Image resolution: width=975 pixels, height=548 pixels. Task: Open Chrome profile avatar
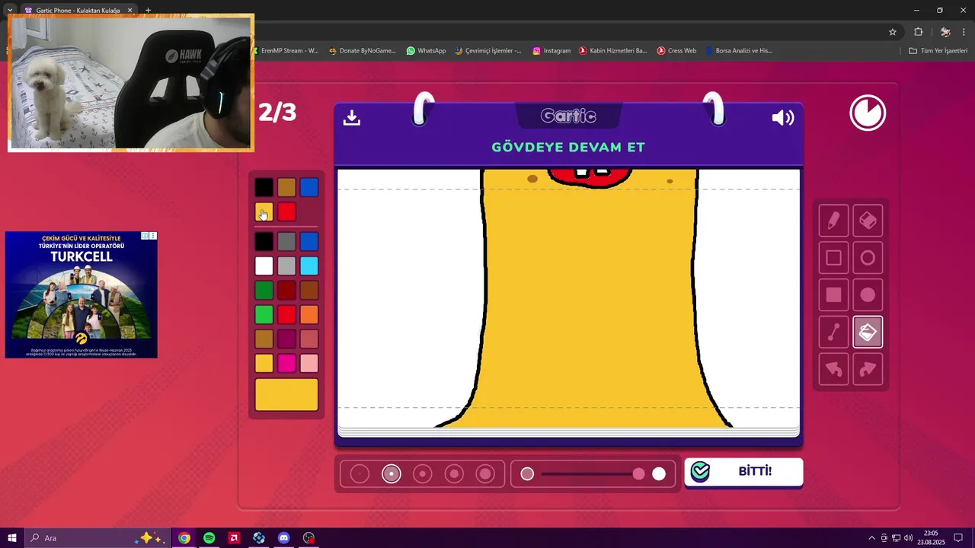[945, 32]
